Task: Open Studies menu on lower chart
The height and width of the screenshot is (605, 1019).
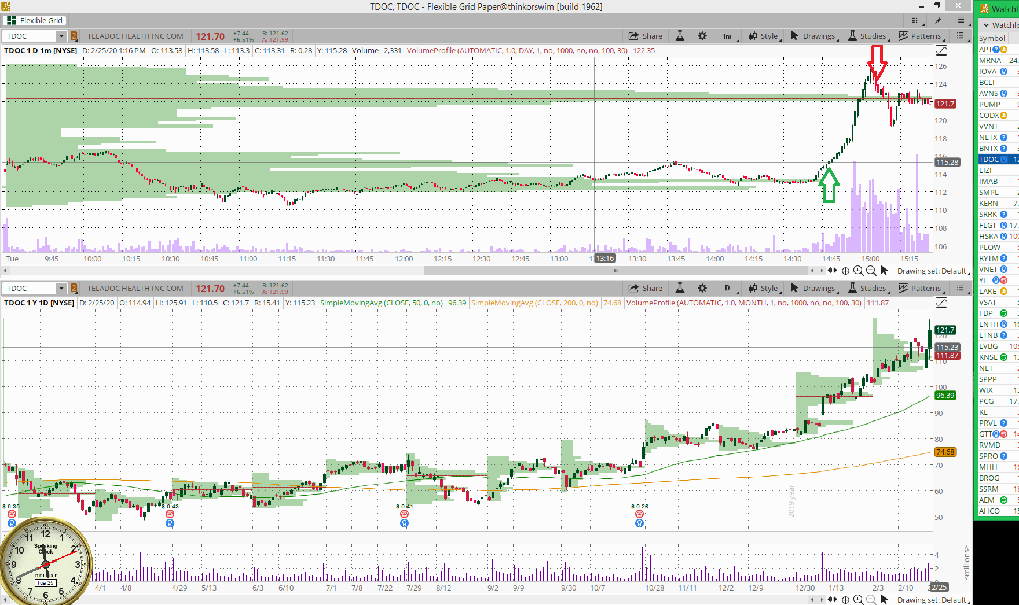Action: [x=868, y=288]
